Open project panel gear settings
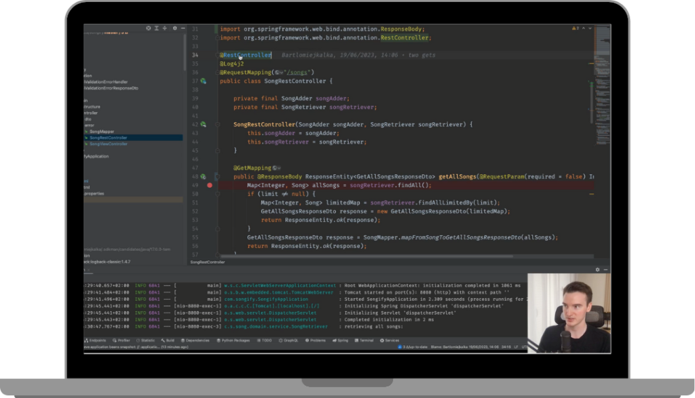This screenshot has width=695, height=398. (x=174, y=28)
